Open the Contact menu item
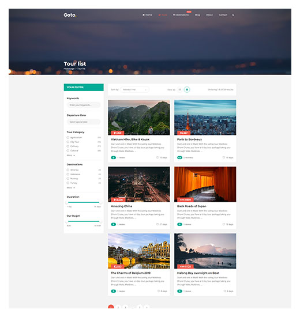 (223, 15)
